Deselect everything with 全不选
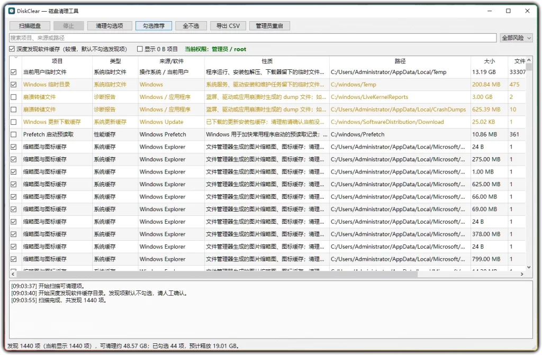 click(191, 26)
